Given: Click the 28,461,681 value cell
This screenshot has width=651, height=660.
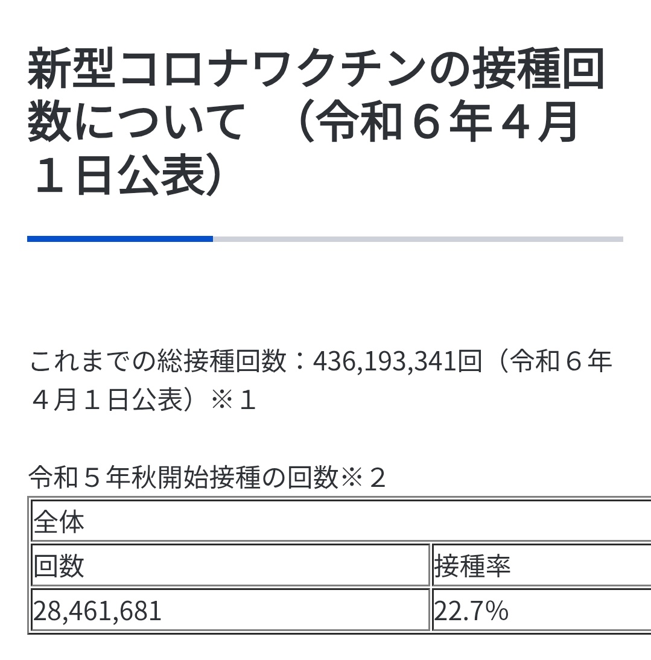Looking at the screenshot, I should 230,611.
